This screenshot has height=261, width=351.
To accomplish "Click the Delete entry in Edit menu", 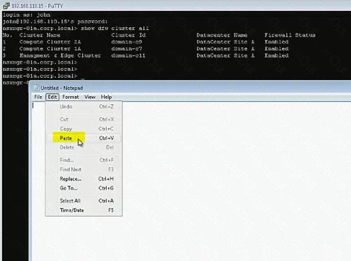I will tap(67, 148).
